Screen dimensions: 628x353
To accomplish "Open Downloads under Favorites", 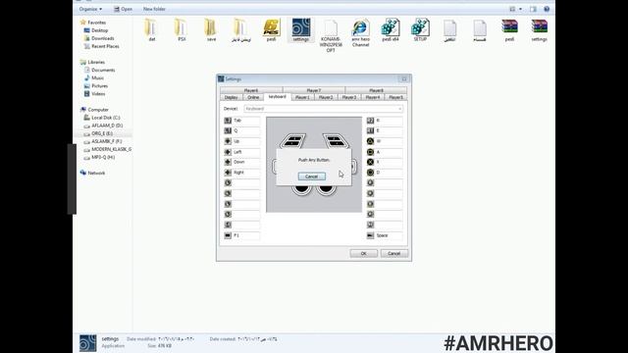I will [x=99, y=38].
